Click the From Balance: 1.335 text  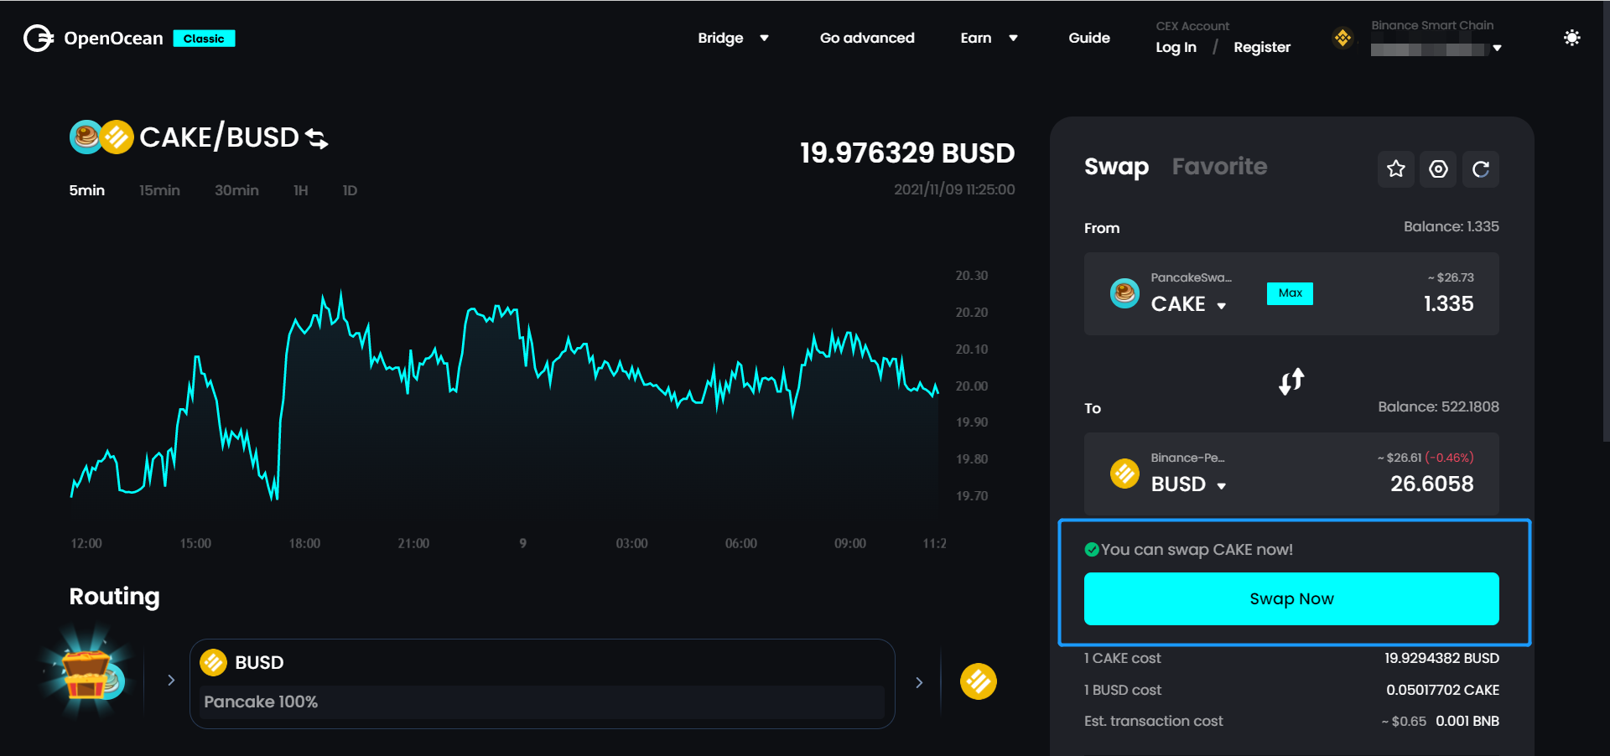click(1452, 227)
